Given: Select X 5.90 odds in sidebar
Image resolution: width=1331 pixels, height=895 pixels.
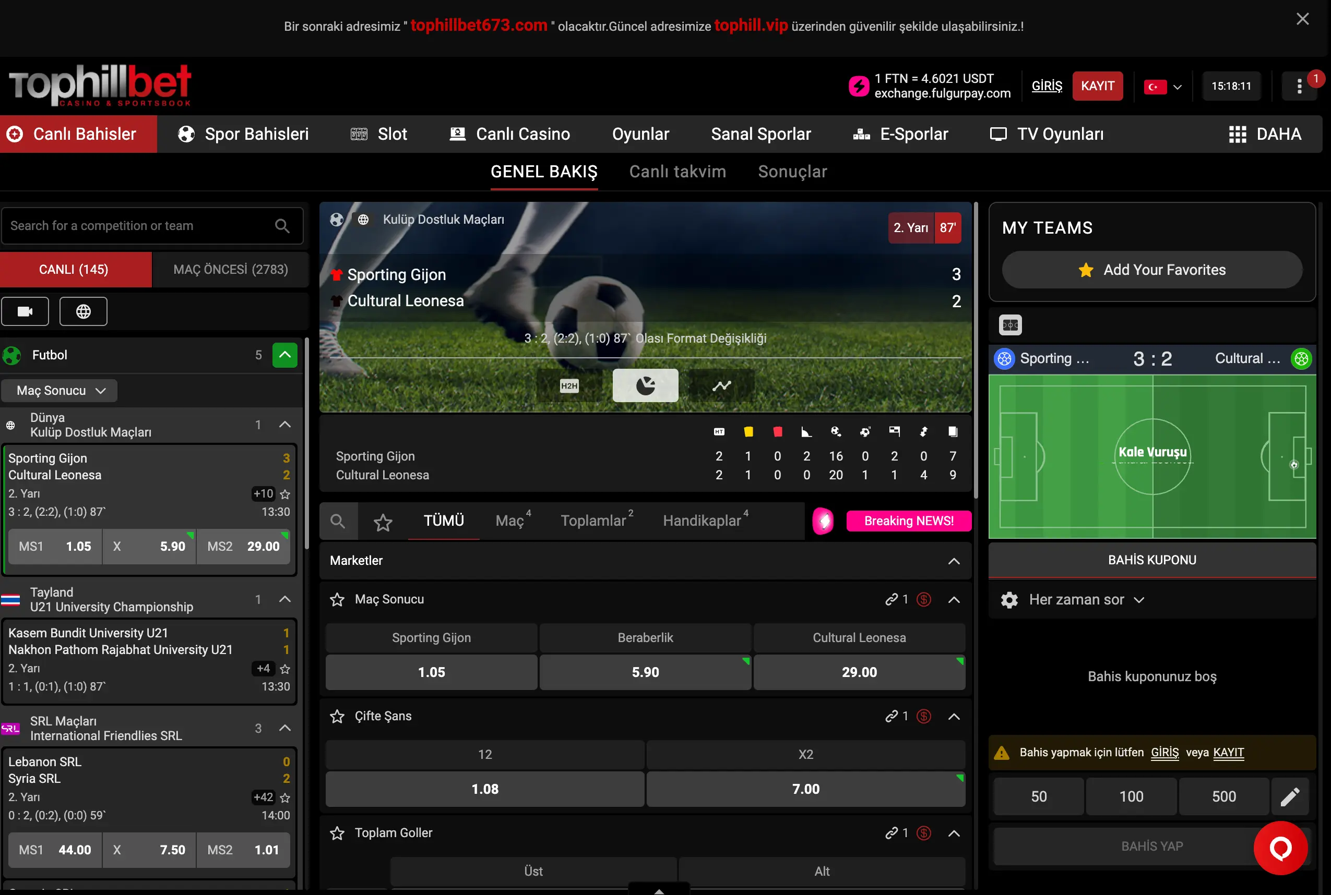Looking at the screenshot, I should [149, 547].
